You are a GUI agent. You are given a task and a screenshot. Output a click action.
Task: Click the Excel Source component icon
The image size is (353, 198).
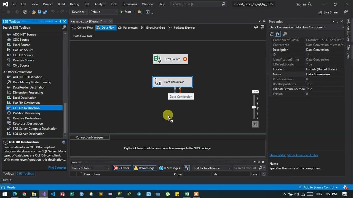tap(158, 59)
